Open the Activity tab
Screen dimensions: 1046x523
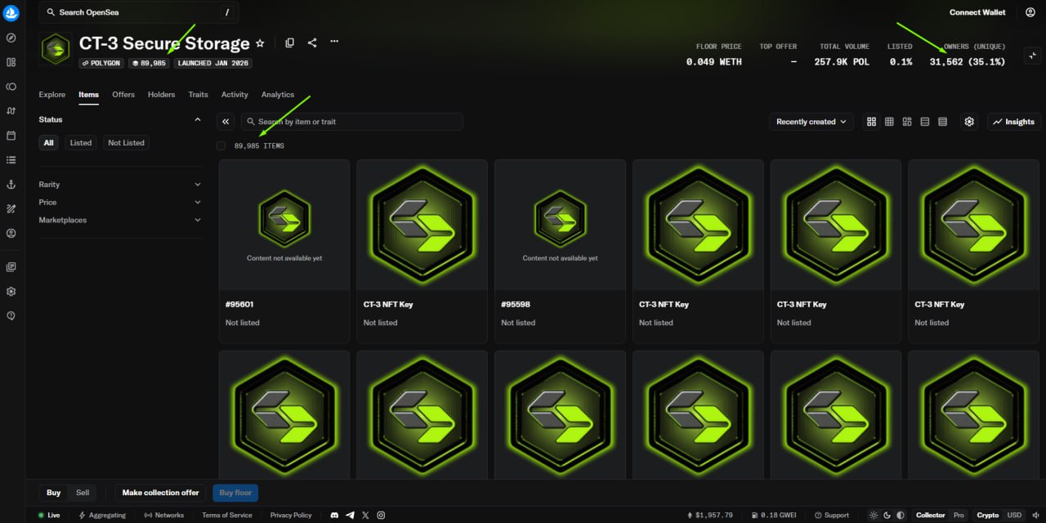click(x=235, y=95)
